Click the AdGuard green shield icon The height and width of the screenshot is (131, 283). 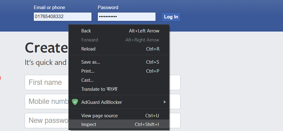click(75, 102)
